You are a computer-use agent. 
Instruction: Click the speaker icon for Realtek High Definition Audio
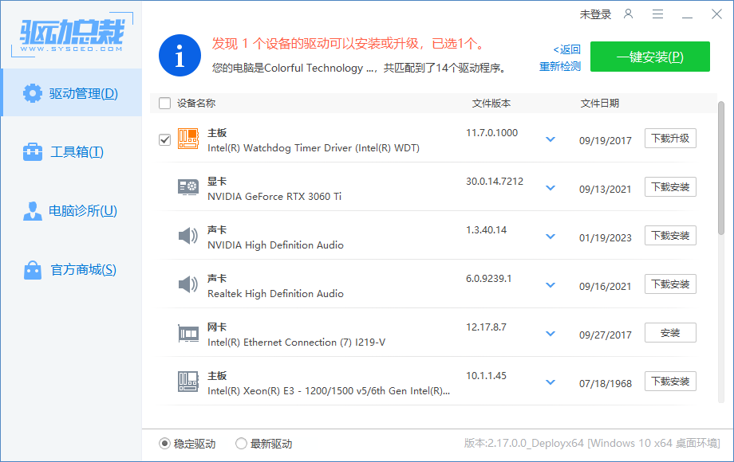click(188, 284)
